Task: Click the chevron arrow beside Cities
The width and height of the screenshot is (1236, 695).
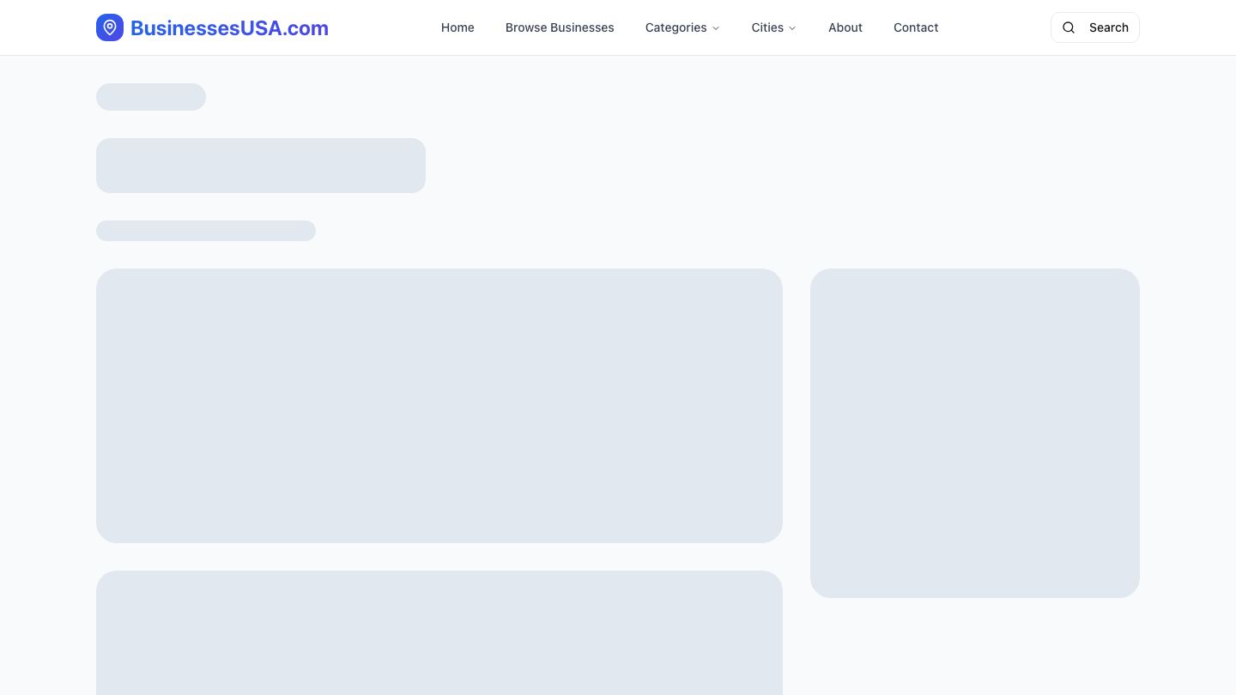Action: [x=792, y=28]
